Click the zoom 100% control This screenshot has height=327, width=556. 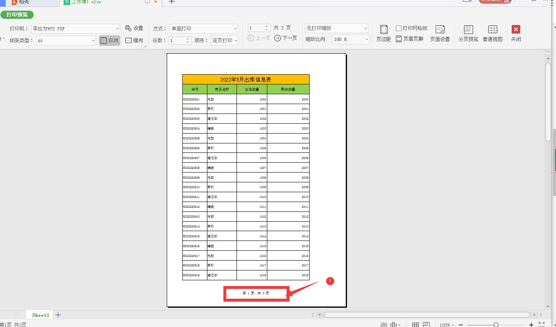[x=446, y=325]
